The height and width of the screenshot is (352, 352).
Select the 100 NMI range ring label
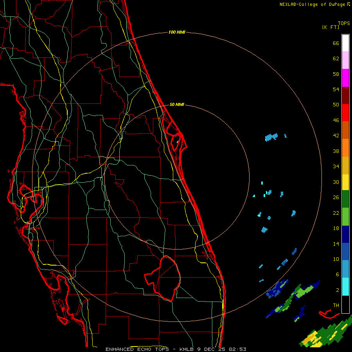[177, 32]
